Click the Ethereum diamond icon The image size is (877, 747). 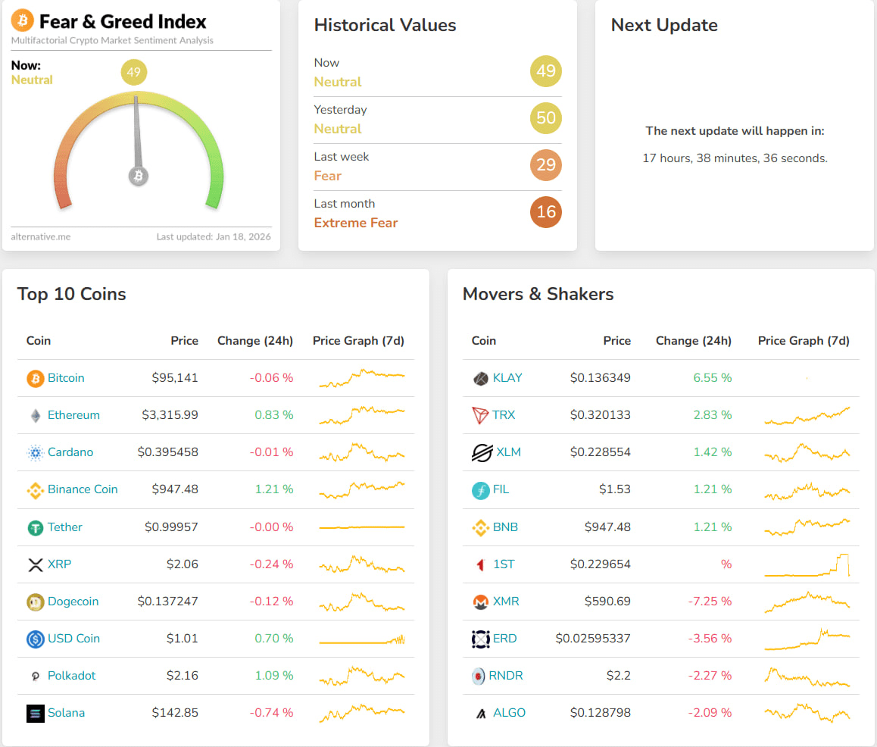coord(36,415)
